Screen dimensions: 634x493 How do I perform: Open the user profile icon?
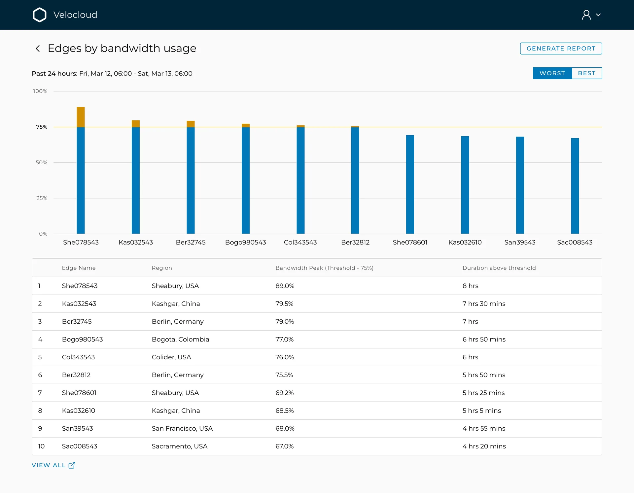click(586, 15)
